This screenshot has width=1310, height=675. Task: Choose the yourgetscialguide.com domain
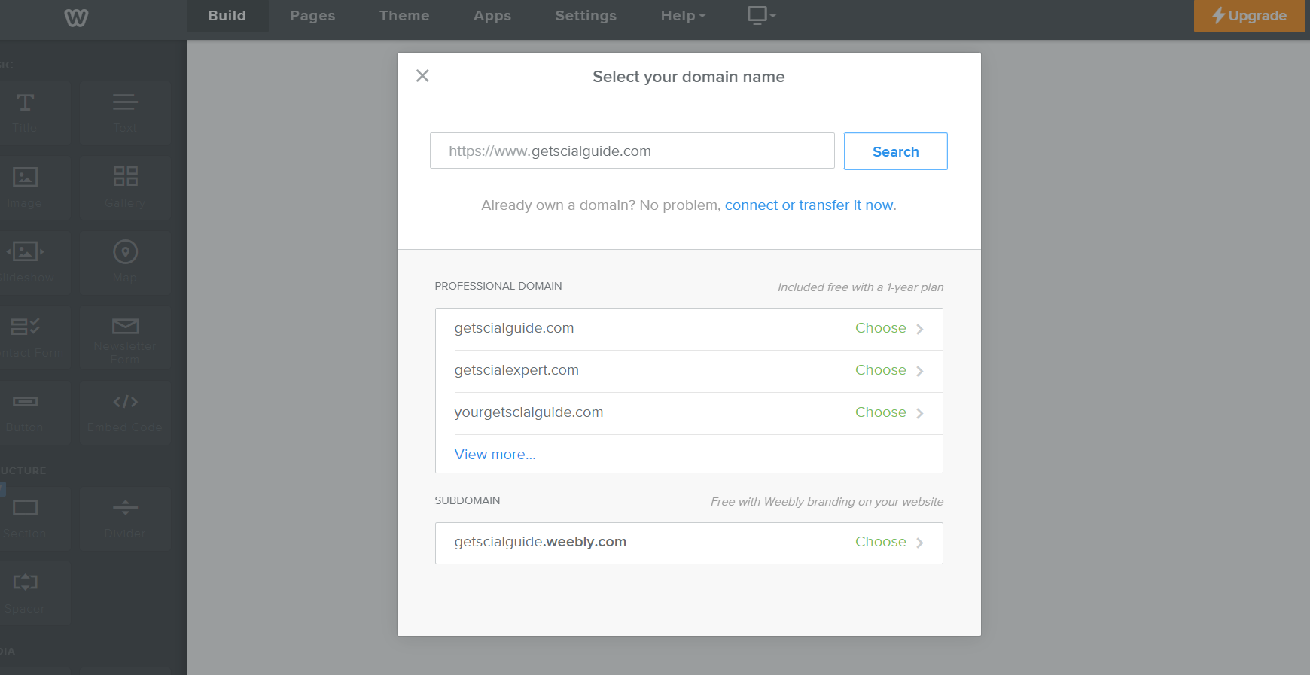pos(889,413)
